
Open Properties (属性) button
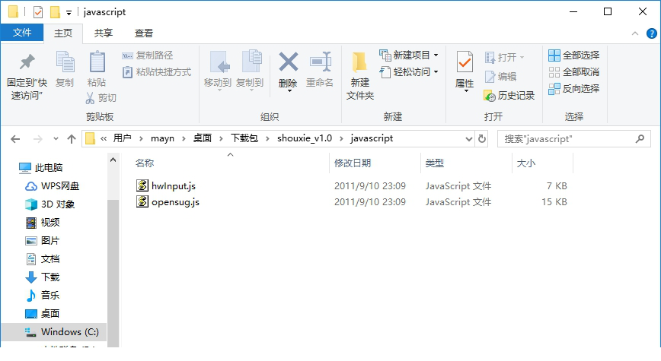465,71
